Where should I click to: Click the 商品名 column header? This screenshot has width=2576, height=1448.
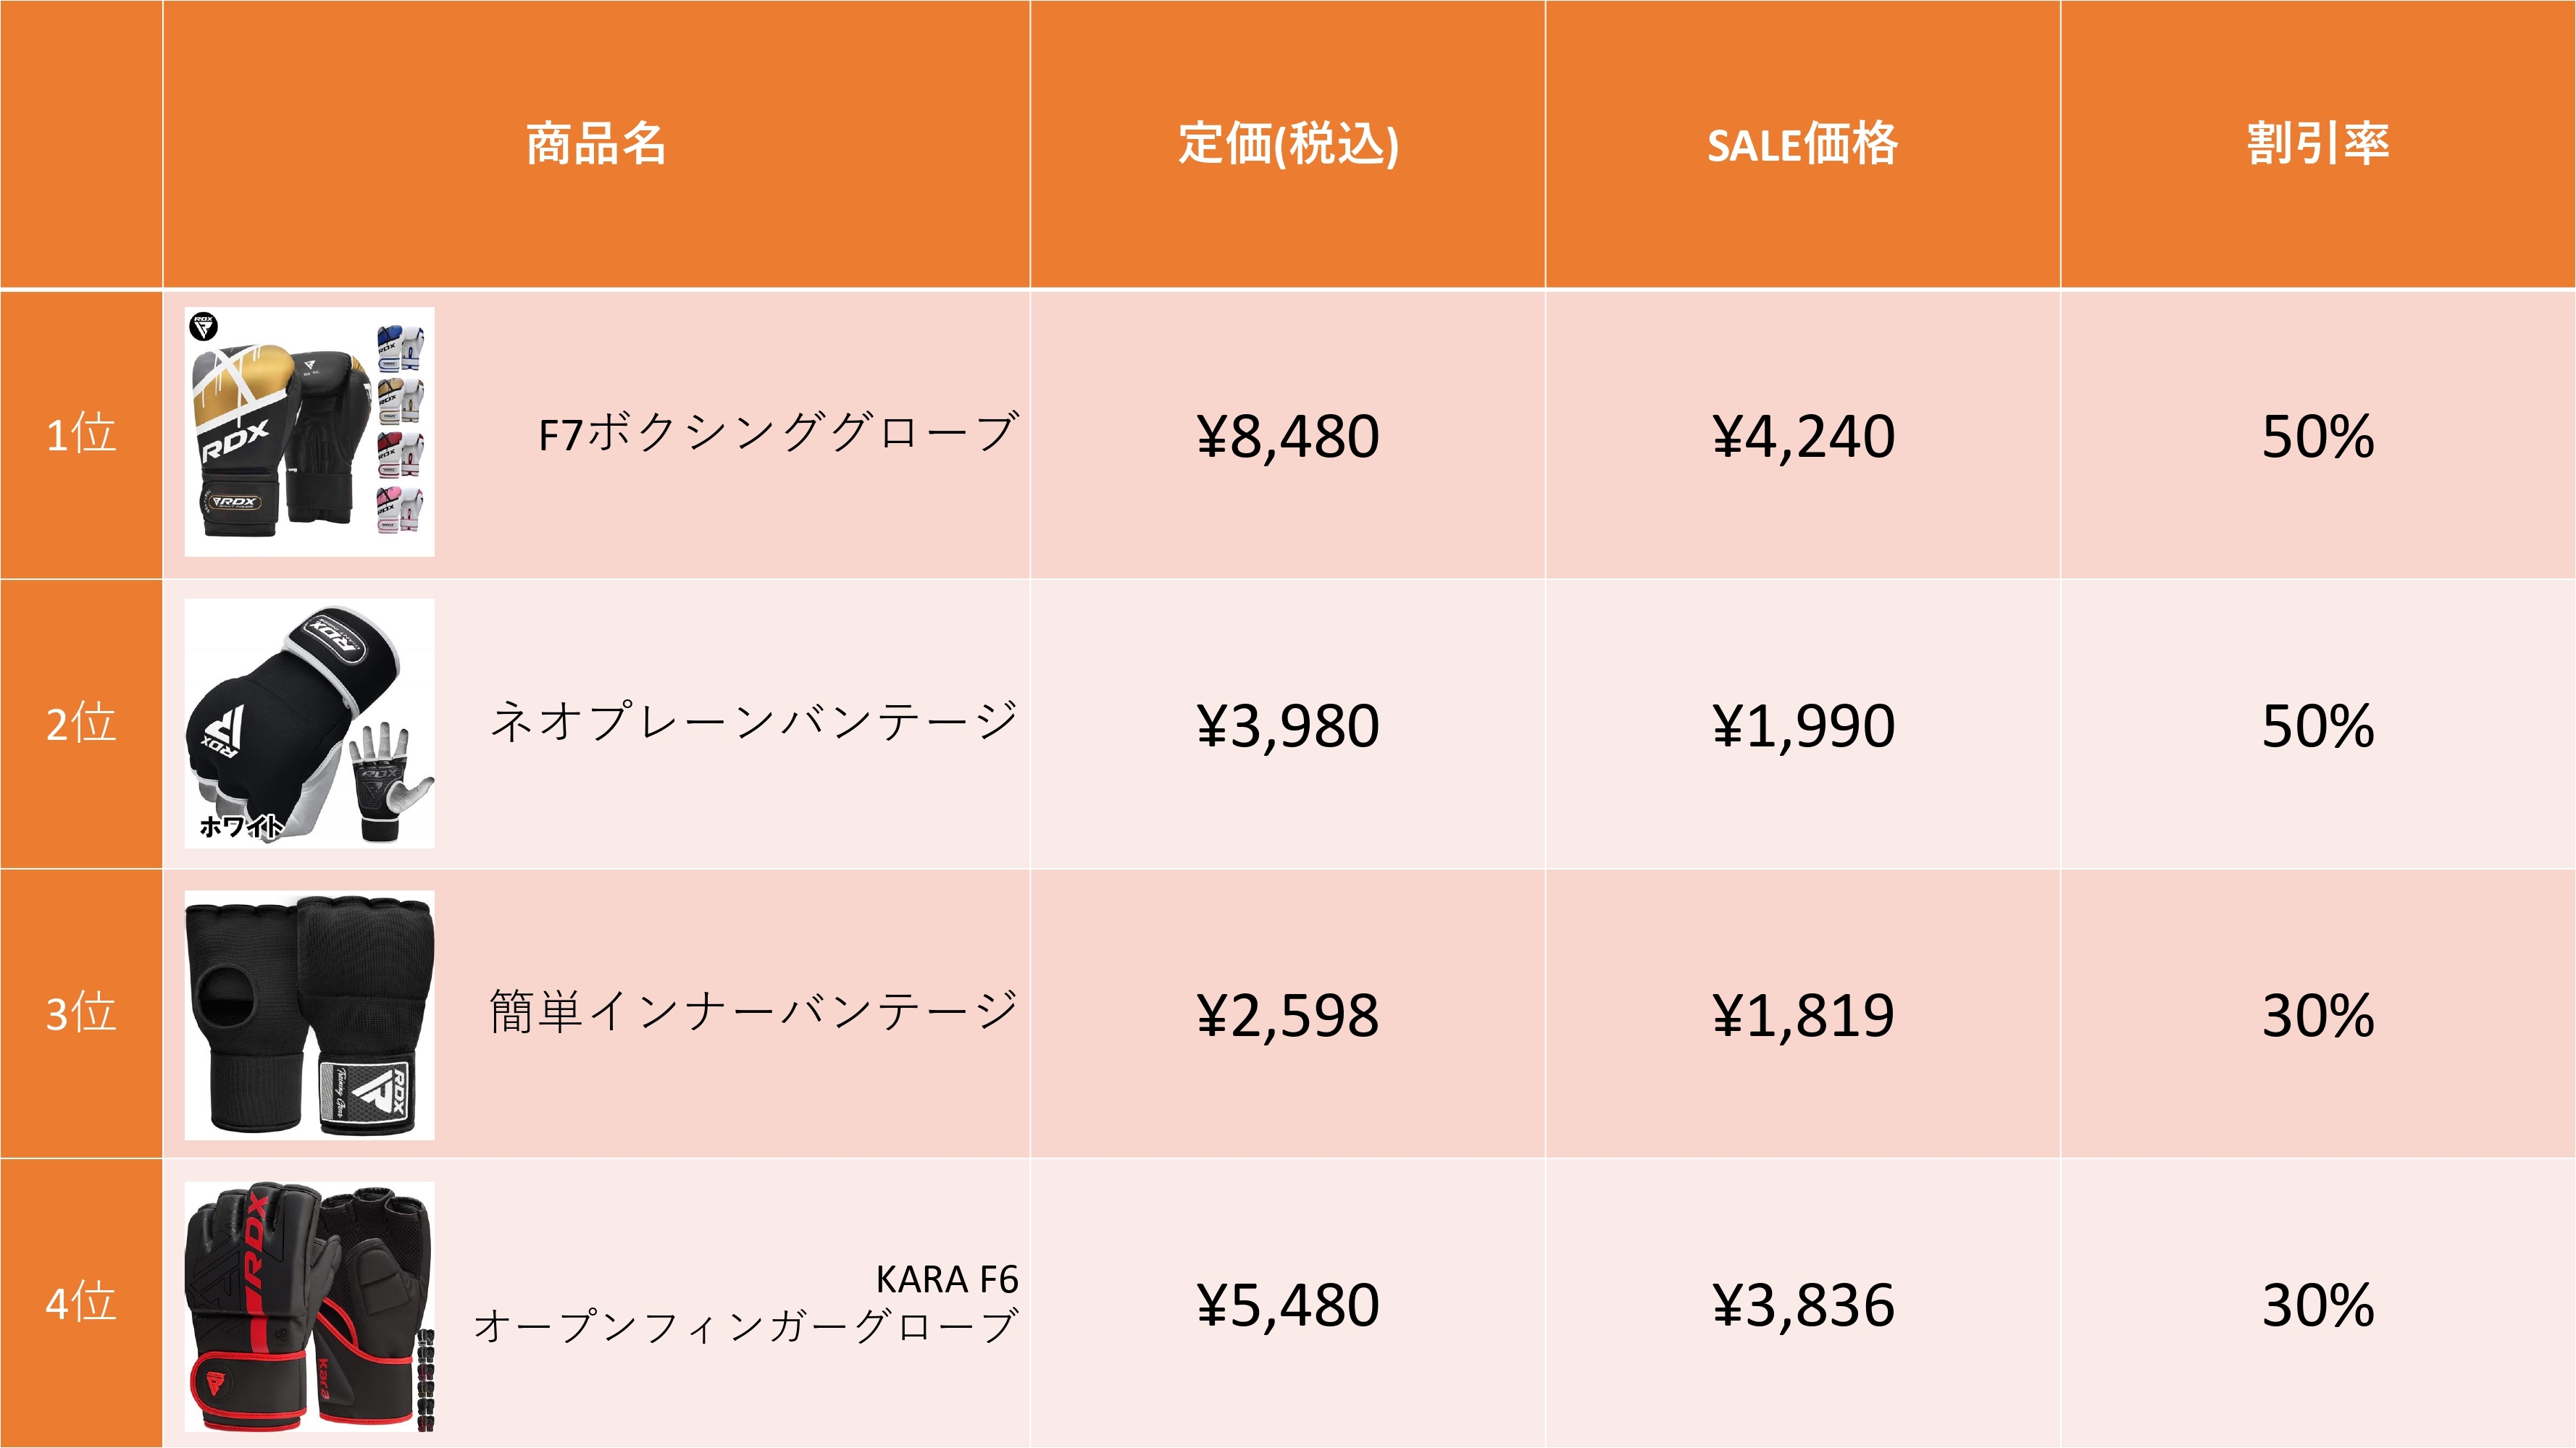pos(596,144)
